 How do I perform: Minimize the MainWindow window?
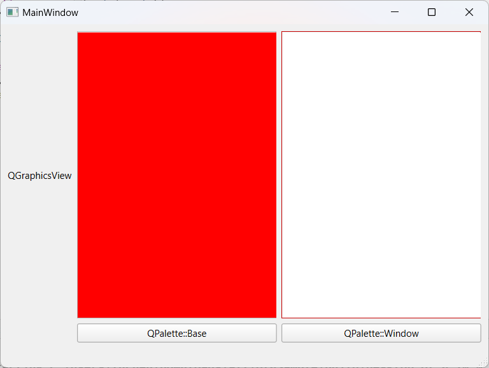[x=395, y=12]
